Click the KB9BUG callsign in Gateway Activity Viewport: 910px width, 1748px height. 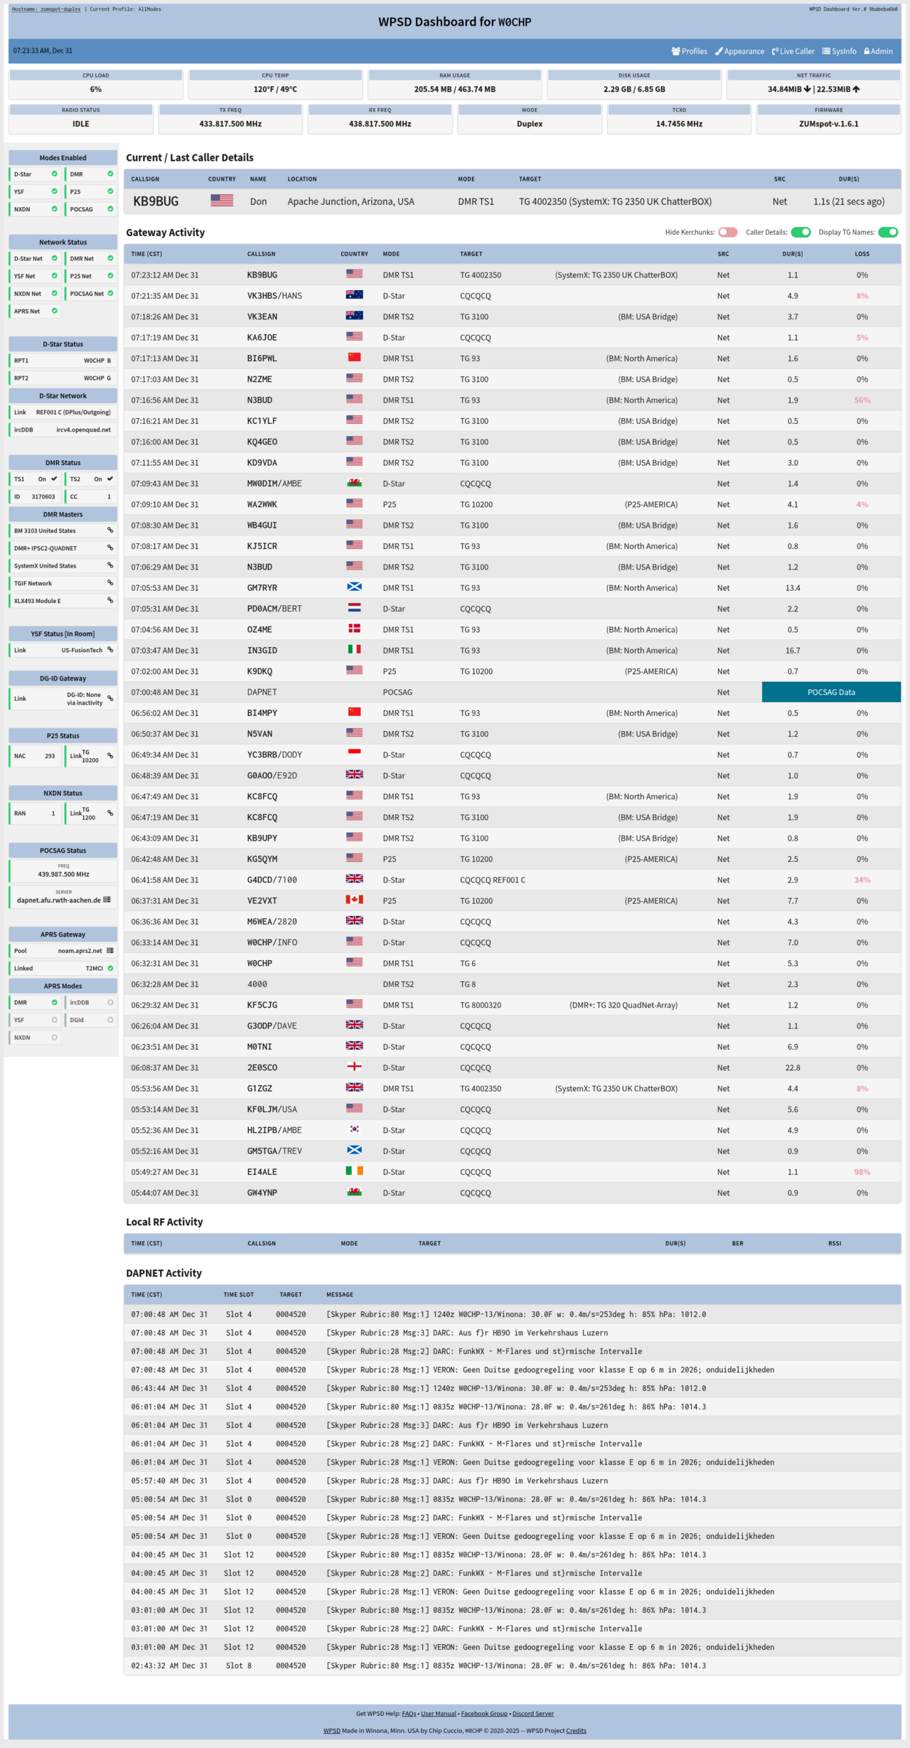point(262,275)
